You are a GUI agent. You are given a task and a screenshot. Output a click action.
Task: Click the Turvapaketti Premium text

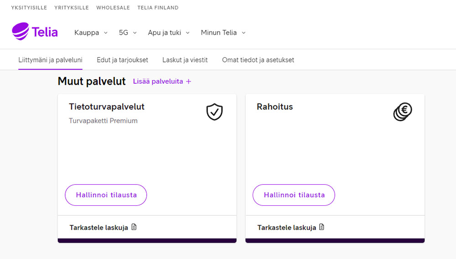103,121
